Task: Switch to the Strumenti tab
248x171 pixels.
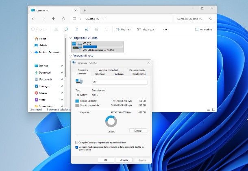Action: pyautogui.click(x=100, y=74)
